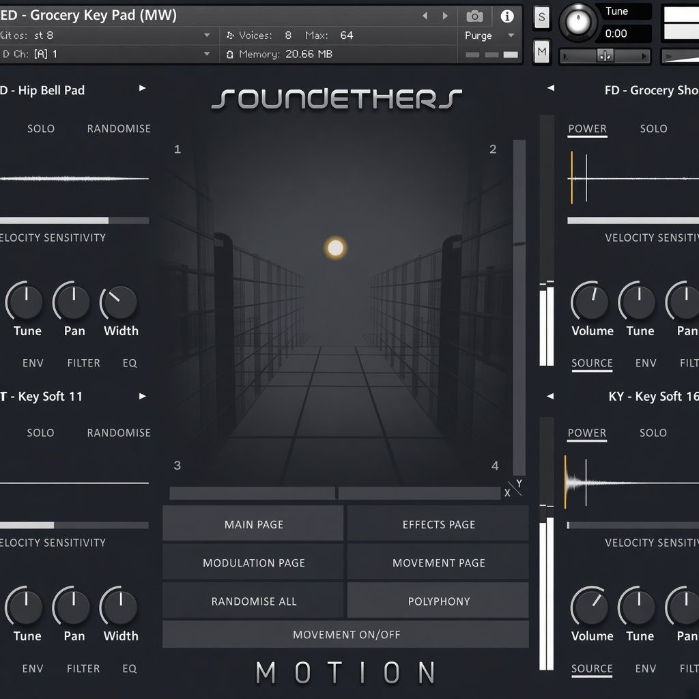The height and width of the screenshot is (699, 699).
Task: Go to the previous instrument preset arrow
Action: point(425,16)
